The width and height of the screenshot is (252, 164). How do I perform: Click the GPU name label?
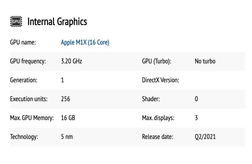(x=23, y=42)
